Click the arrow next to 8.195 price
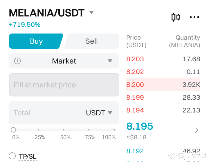Viewport: 209px width, 162px height. (197, 130)
